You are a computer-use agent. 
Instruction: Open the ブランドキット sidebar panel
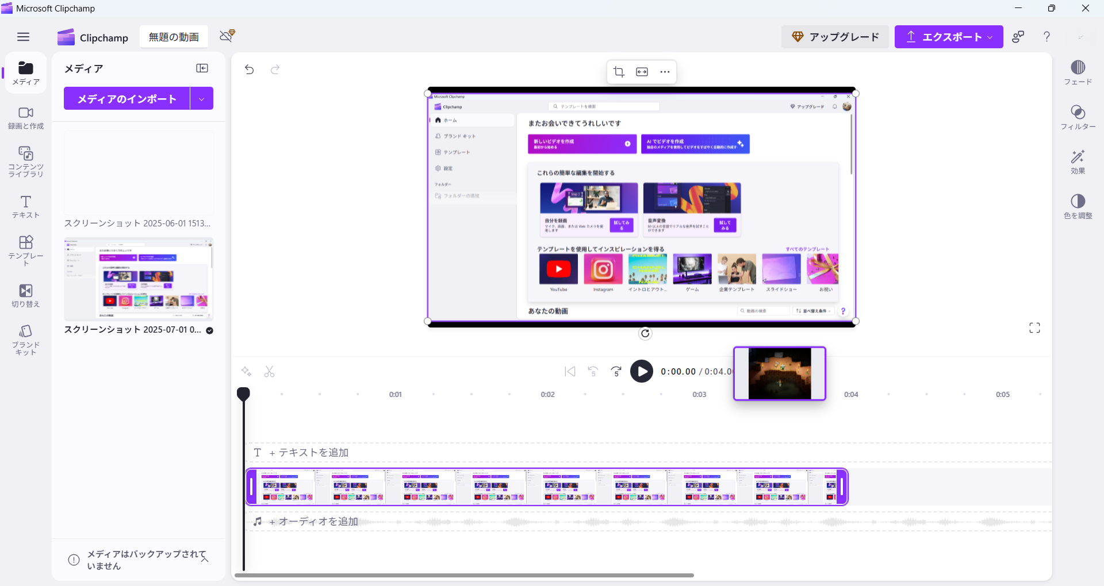[x=26, y=340]
